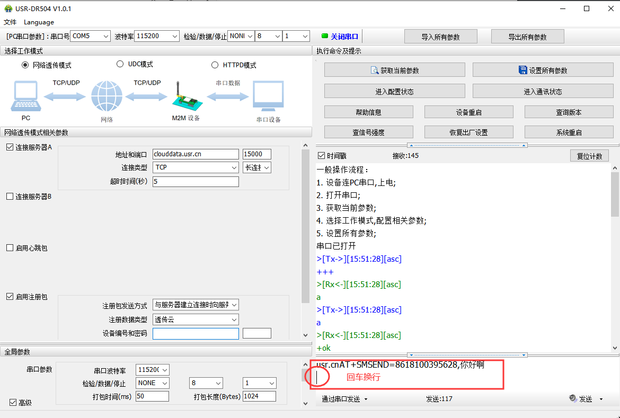Viewport: 620px width, 418px height.
Task: Toggle the 启用心跳包 checkbox
Action: click(x=10, y=248)
